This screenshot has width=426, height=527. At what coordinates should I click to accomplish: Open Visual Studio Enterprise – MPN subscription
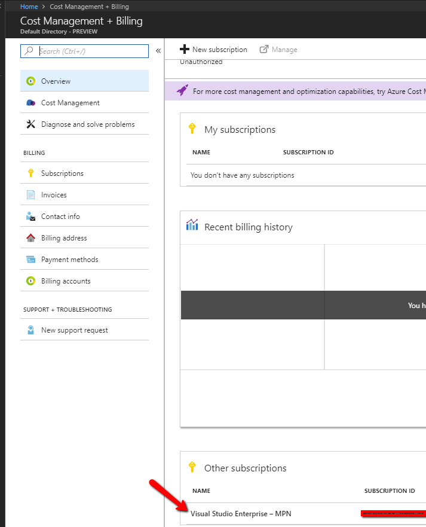pos(241,514)
